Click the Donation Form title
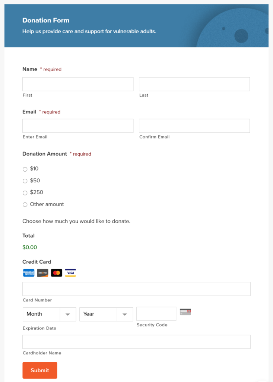Image resolution: width=273 pixels, height=382 pixels. pos(46,20)
